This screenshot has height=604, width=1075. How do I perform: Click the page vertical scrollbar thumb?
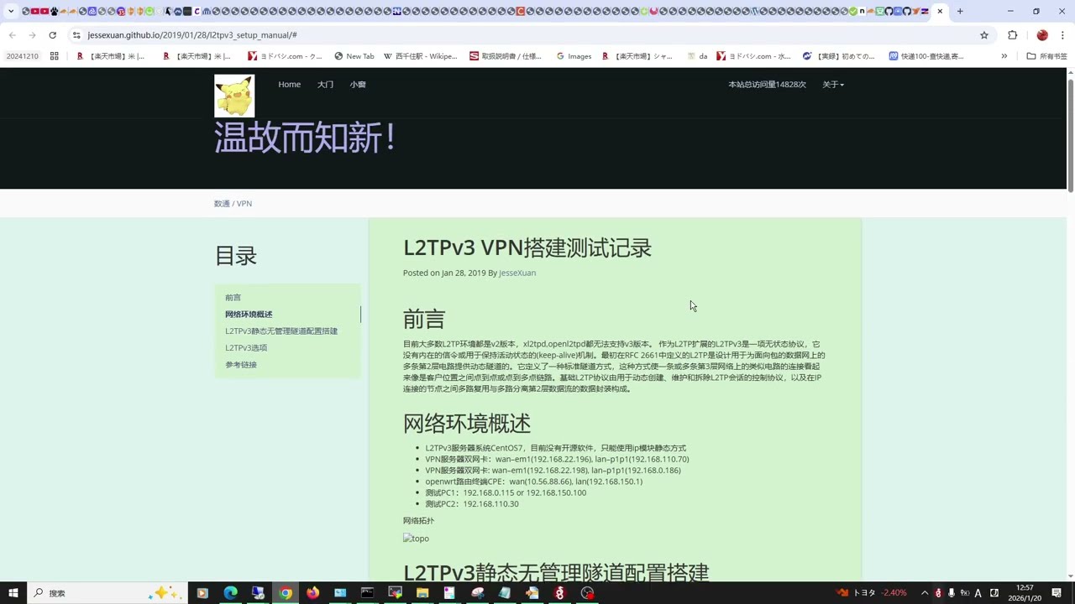1071,134
